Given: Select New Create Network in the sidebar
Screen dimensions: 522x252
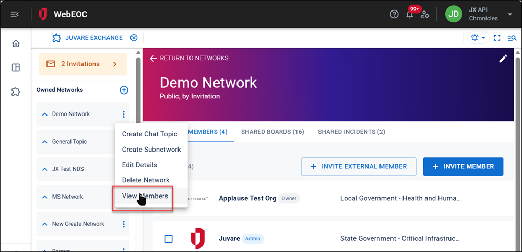Looking at the screenshot, I should (x=78, y=224).
